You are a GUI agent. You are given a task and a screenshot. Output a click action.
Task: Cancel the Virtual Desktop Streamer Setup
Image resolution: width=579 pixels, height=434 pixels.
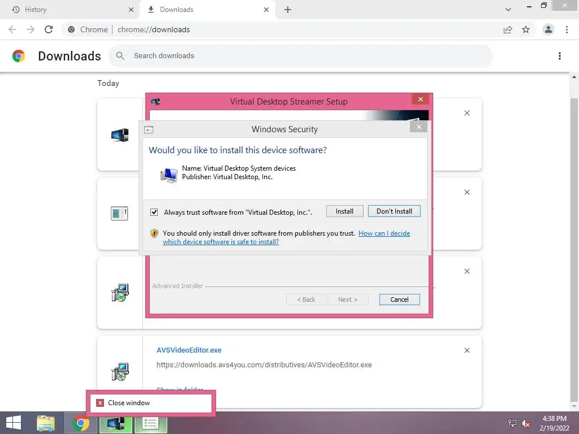pyautogui.click(x=399, y=300)
